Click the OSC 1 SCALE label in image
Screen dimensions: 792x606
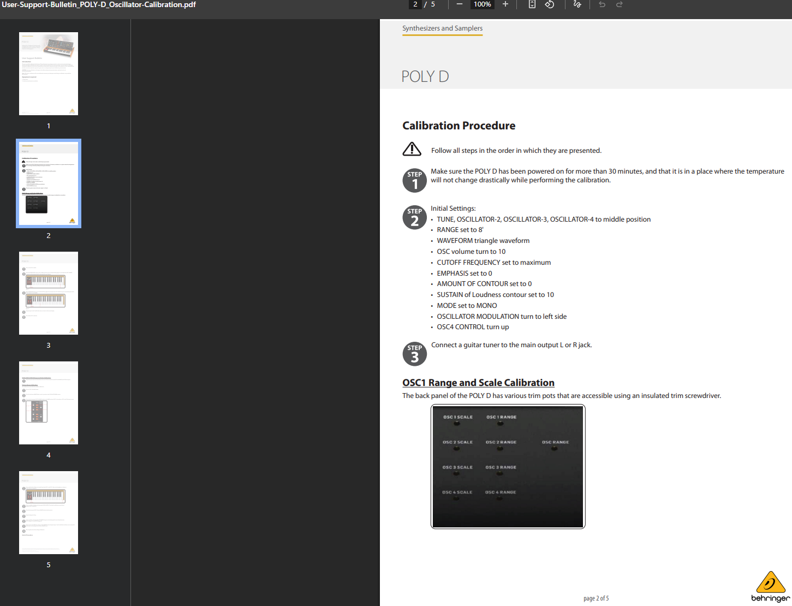click(x=458, y=417)
